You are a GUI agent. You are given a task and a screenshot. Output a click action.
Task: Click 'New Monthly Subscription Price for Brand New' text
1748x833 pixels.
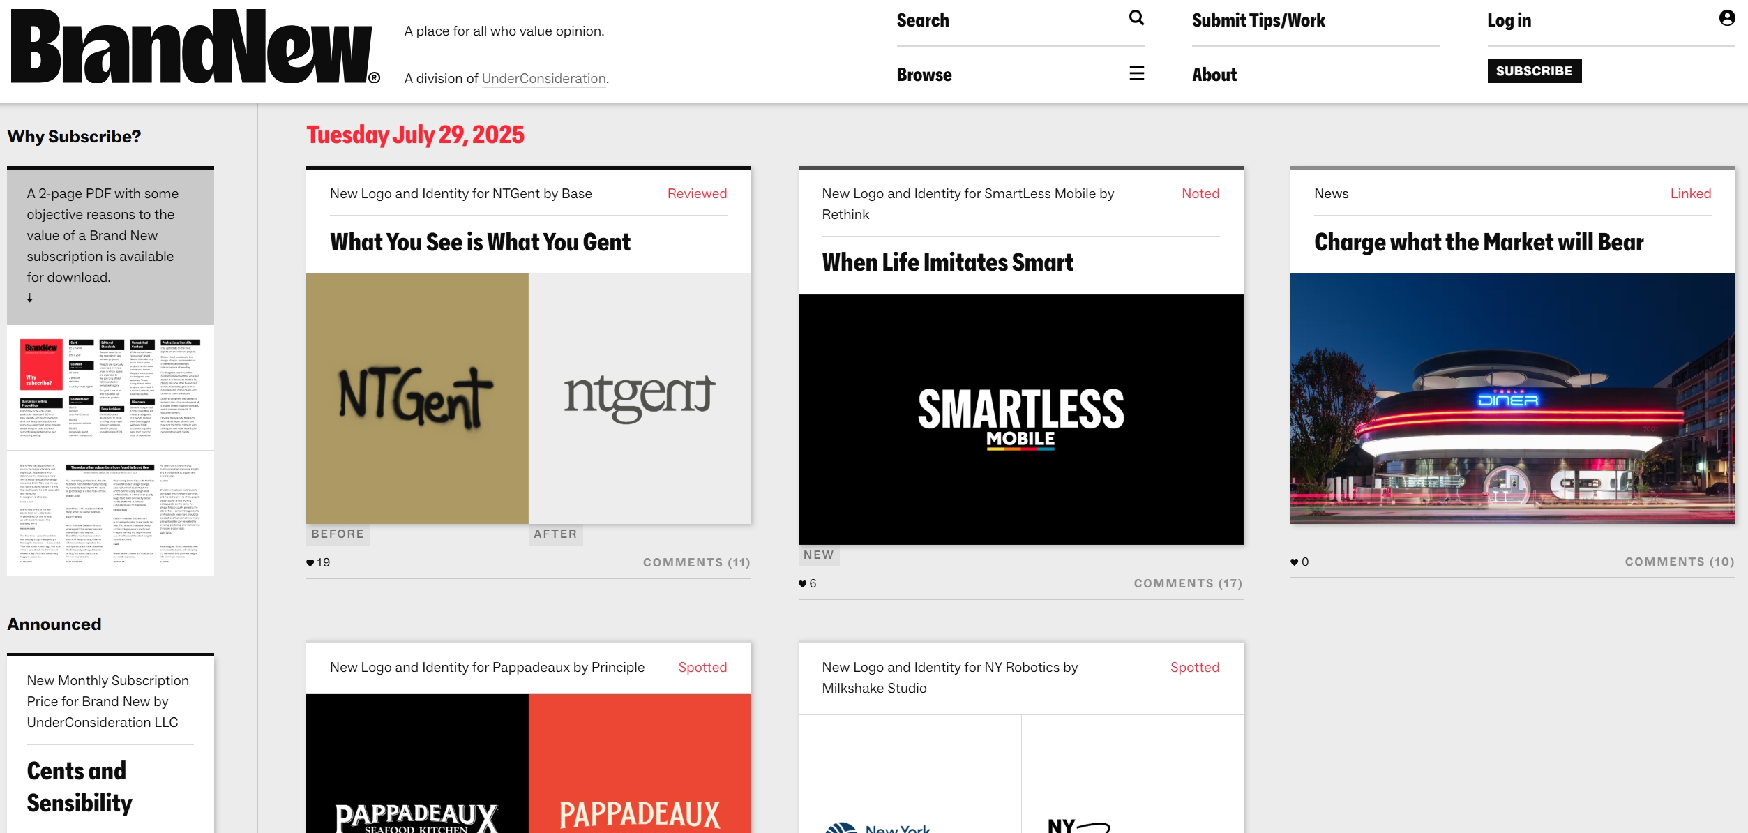107,701
